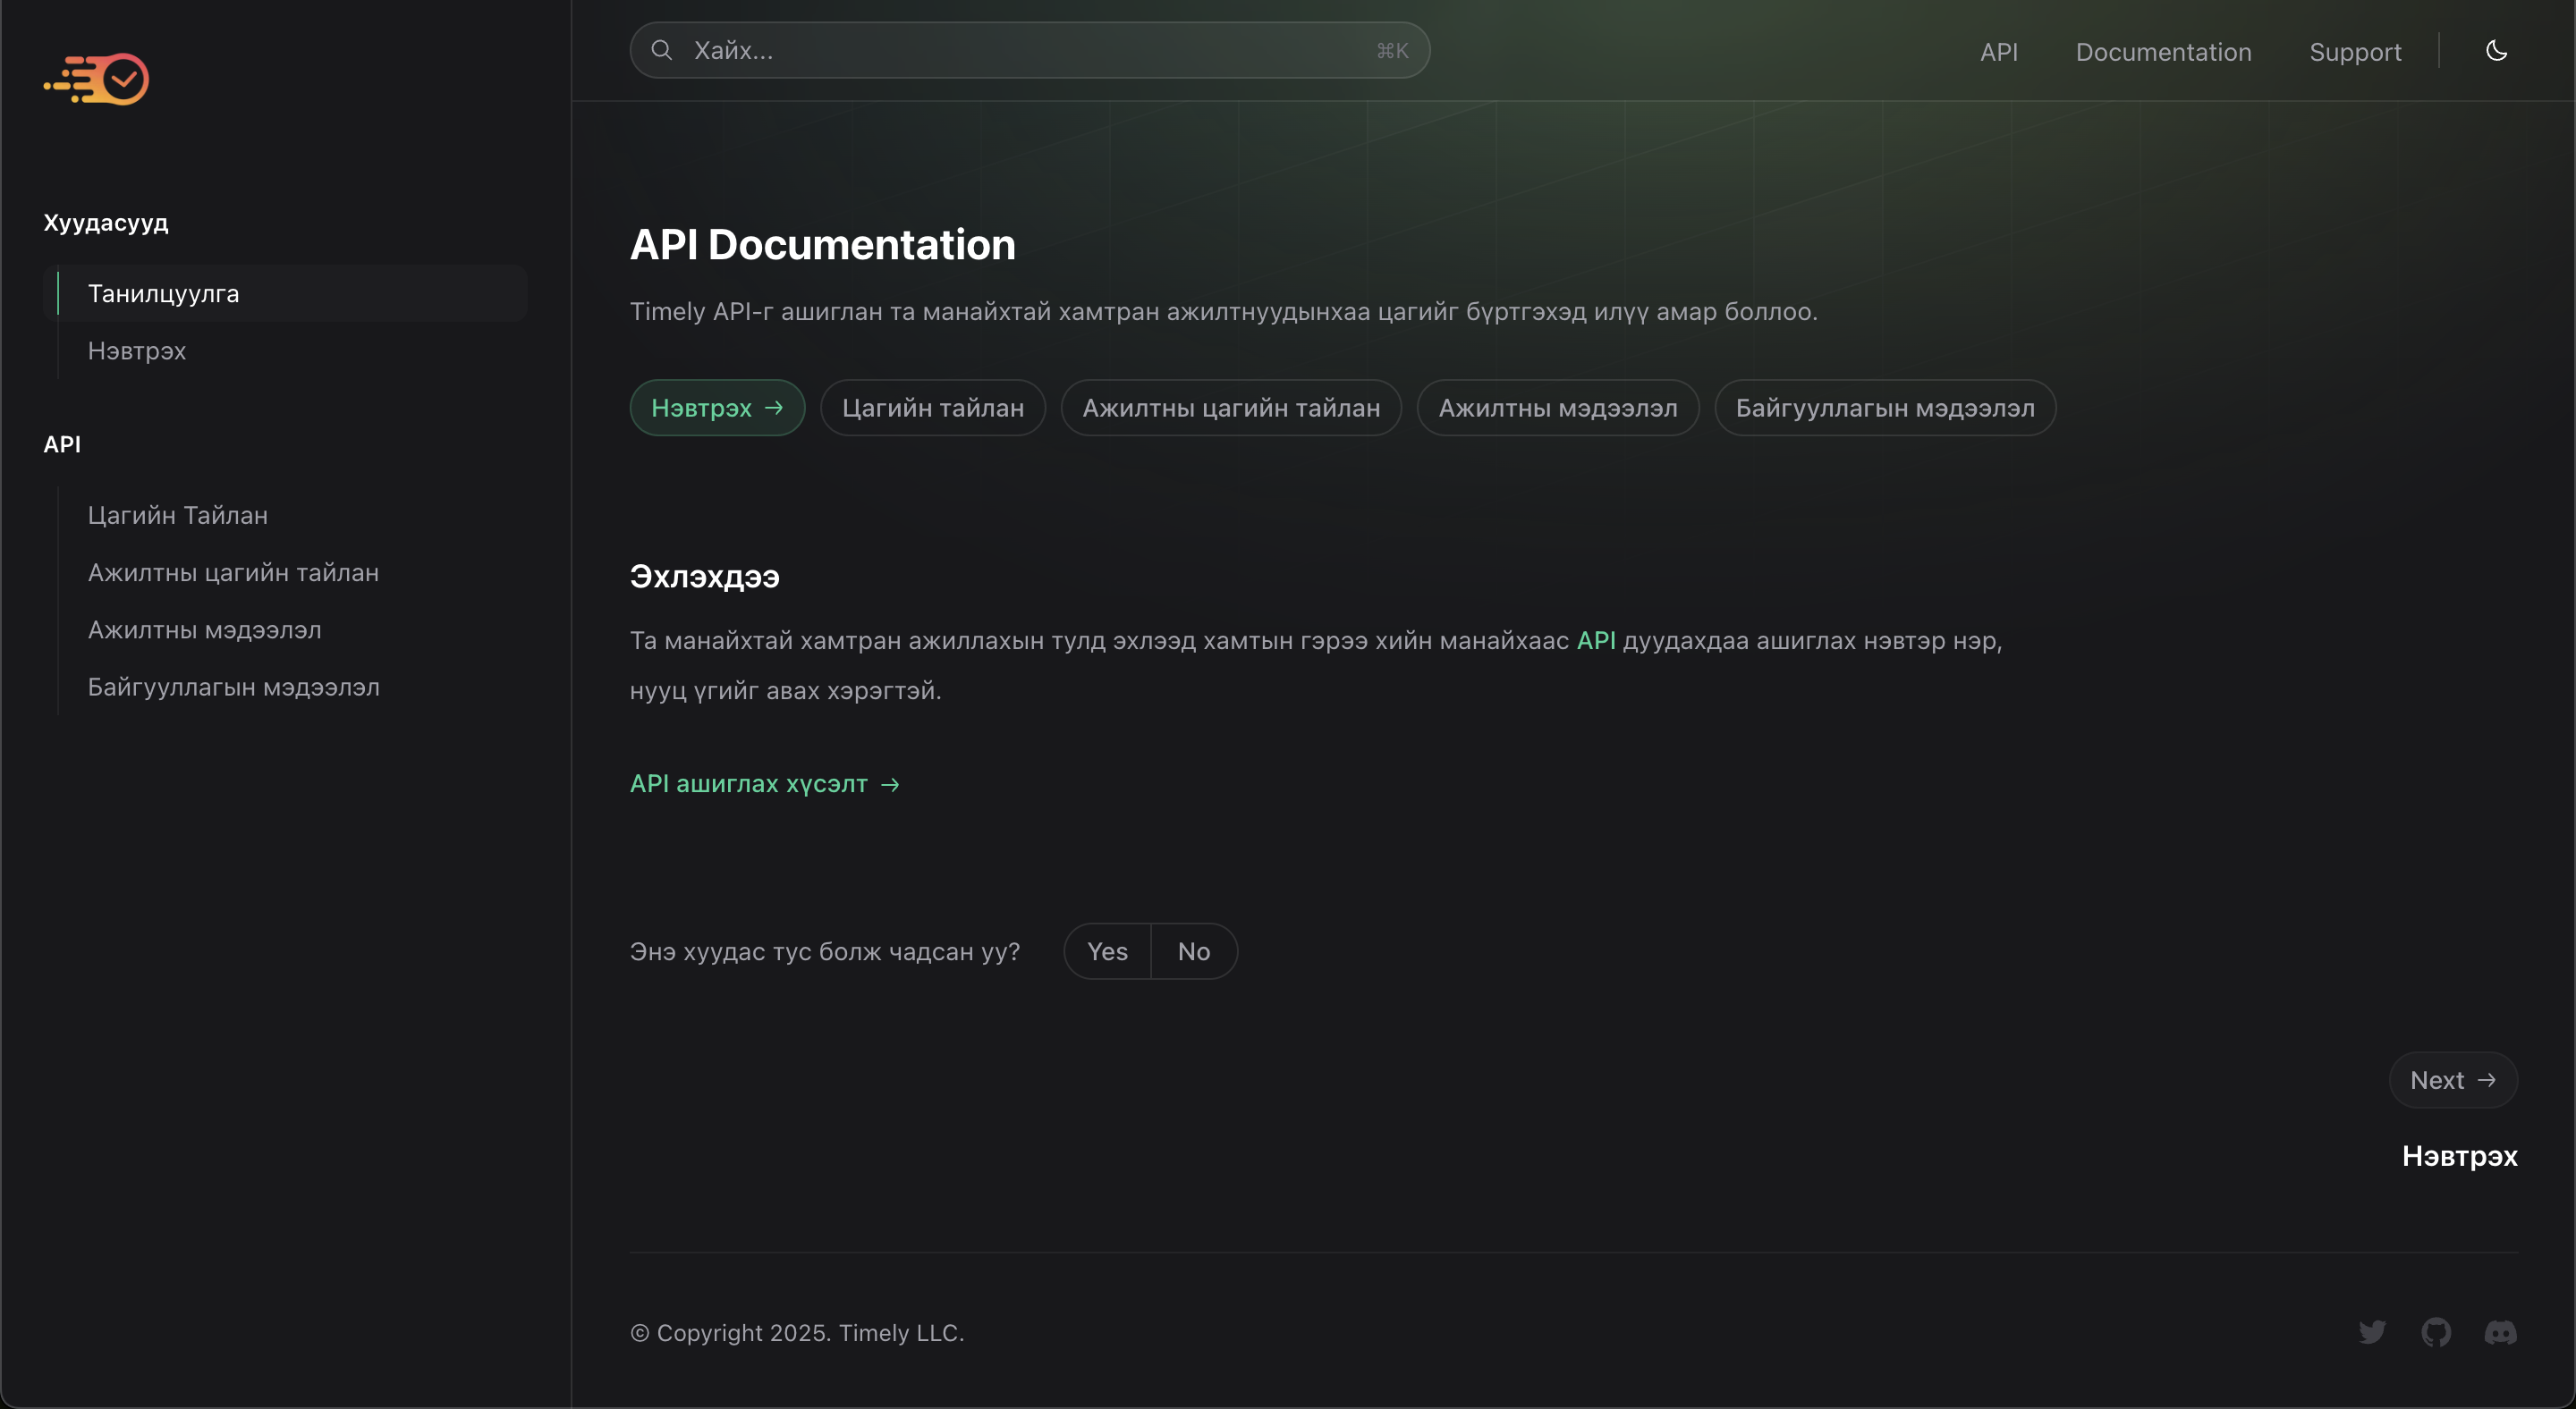The height and width of the screenshot is (1409, 2576).
Task: Click the Байгууллагын мэдээлэл pill button
Action: (1885, 408)
